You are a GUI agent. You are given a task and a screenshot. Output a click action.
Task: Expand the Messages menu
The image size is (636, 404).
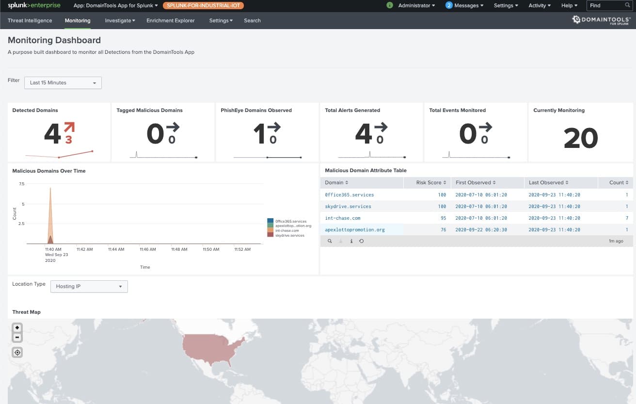469,5
